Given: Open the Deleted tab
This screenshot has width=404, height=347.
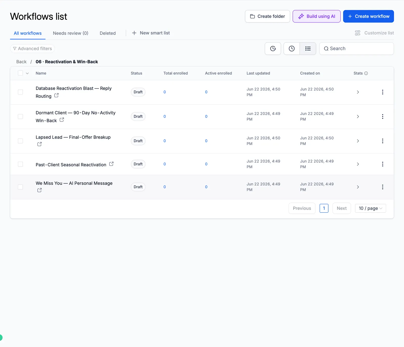Looking at the screenshot, I should coord(108,33).
